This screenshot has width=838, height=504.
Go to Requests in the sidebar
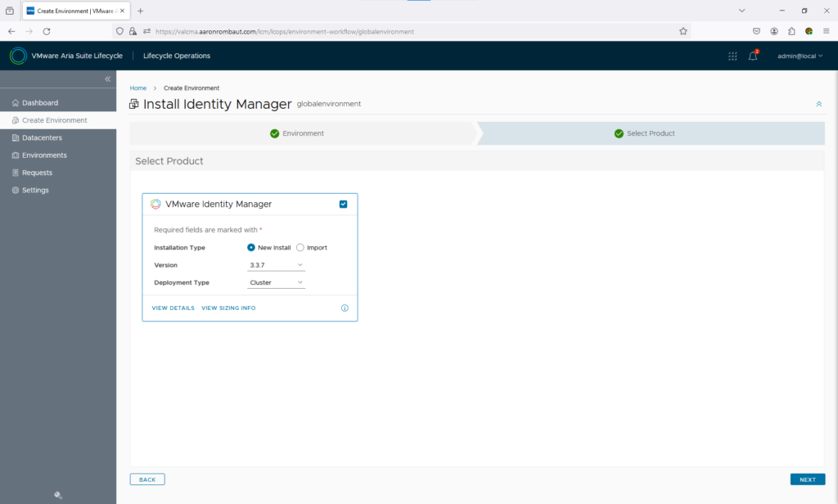37,173
